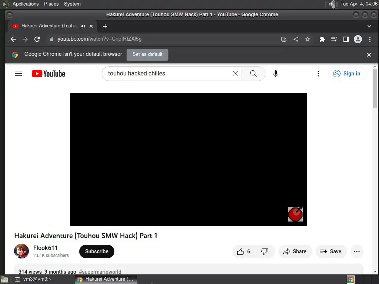This screenshot has height=284, width=379.
Task: Click the clock showing Tue Apr 4
Action: (x=359, y=4)
